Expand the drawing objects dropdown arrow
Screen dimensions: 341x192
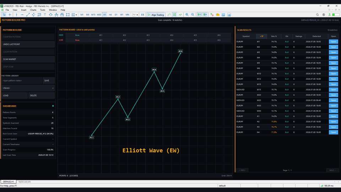point(76,15)
